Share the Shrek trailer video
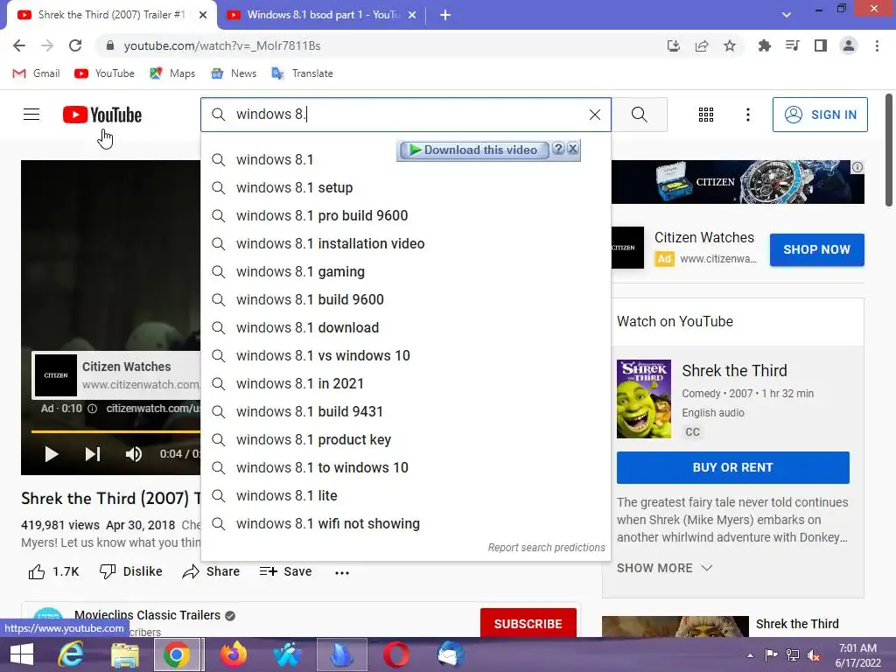The image size is (896, 672). pos(211,571)
